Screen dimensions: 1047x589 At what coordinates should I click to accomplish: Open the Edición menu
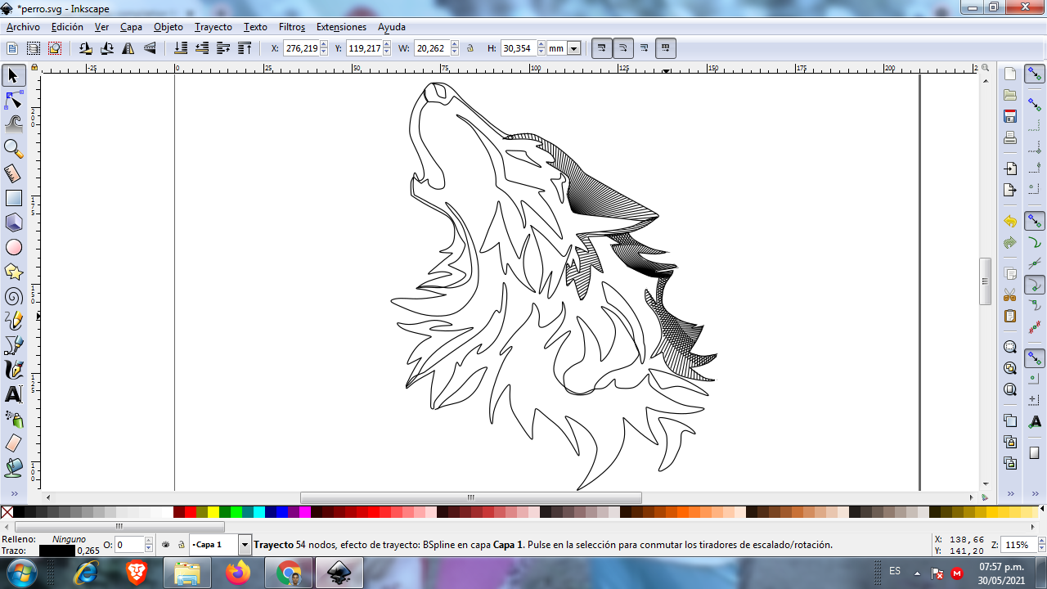click(67, 27)
